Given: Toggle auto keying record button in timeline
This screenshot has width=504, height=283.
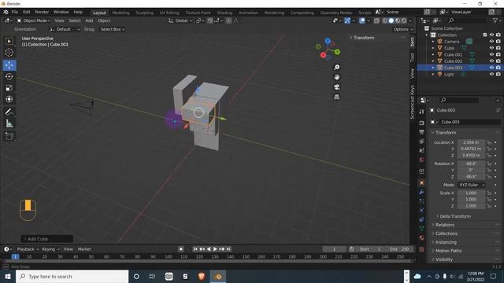Looking at the screenshot, I should click(x=181, y=249).
